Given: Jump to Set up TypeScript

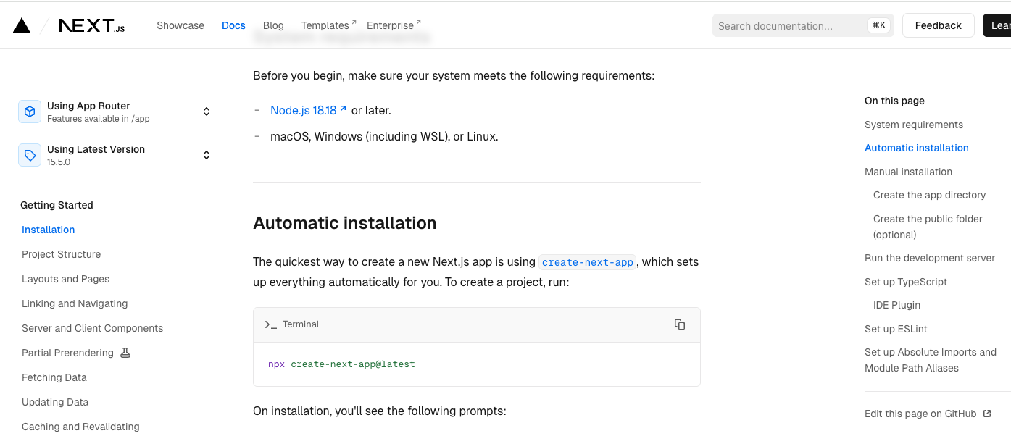Looking at the screenshot, I should 906,282.
